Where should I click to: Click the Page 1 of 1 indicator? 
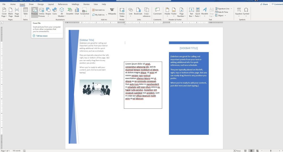(x=5, y=151)
